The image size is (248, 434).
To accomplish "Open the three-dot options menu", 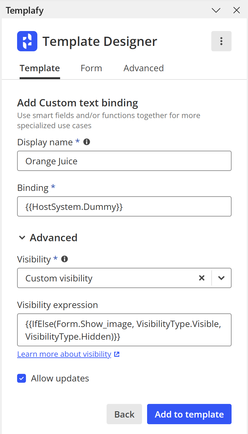I will click(x=221, y=41).
